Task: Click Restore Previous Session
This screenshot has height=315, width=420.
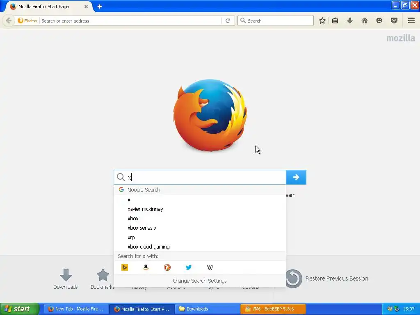Action: click(x=327, y=278)
